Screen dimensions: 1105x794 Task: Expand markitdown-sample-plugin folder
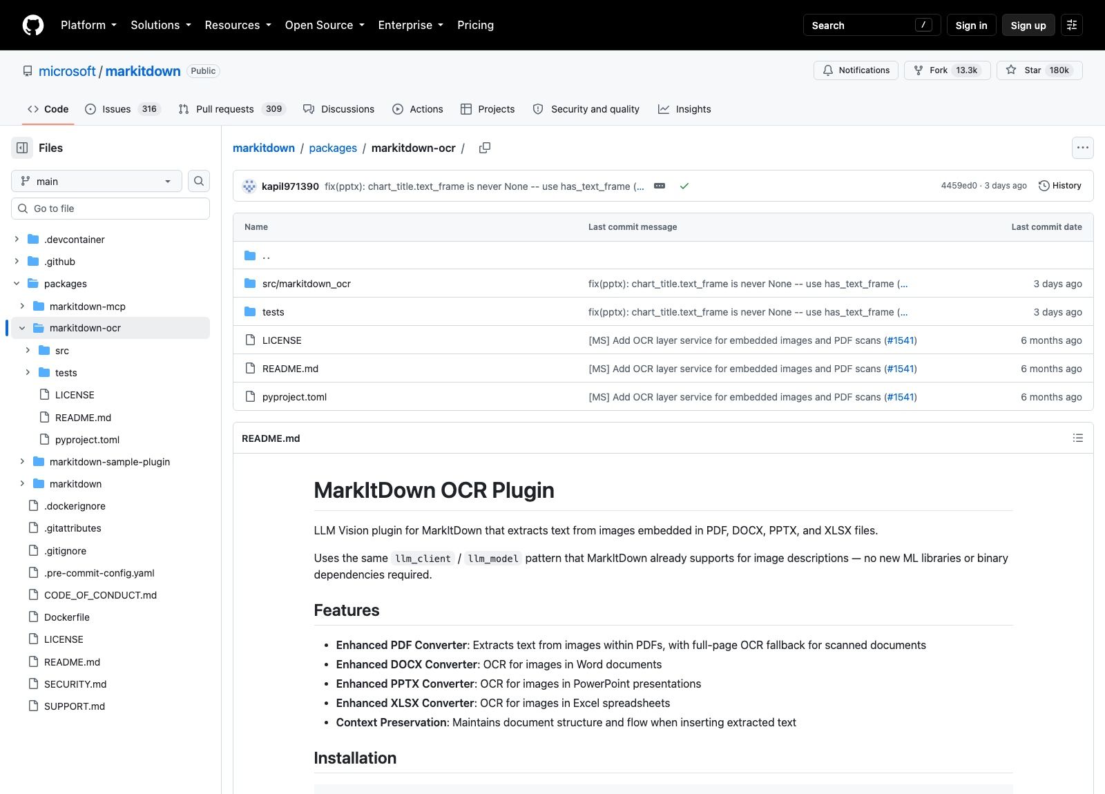click(x=22, y=462)
